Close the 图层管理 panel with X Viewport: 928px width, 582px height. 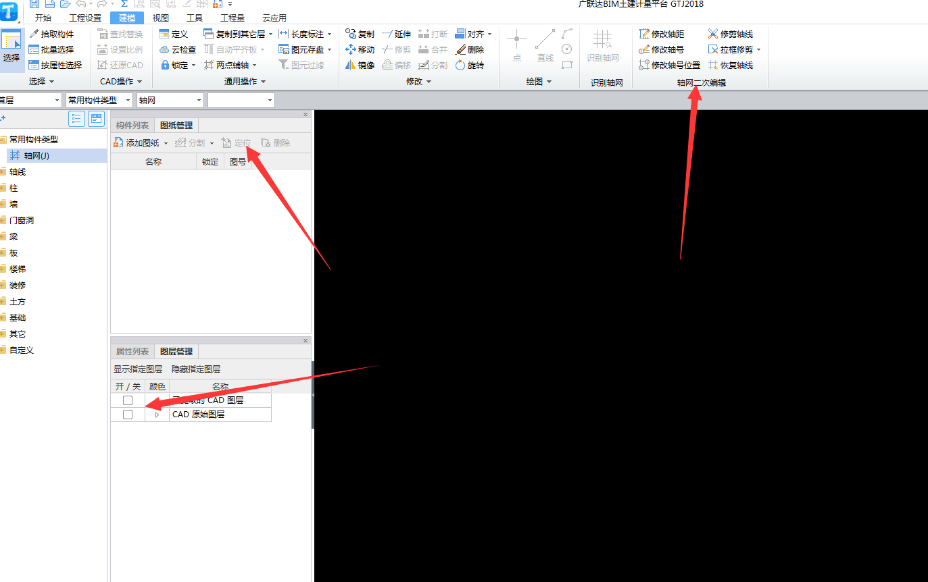pyautogui.click(x=306, y=341)
